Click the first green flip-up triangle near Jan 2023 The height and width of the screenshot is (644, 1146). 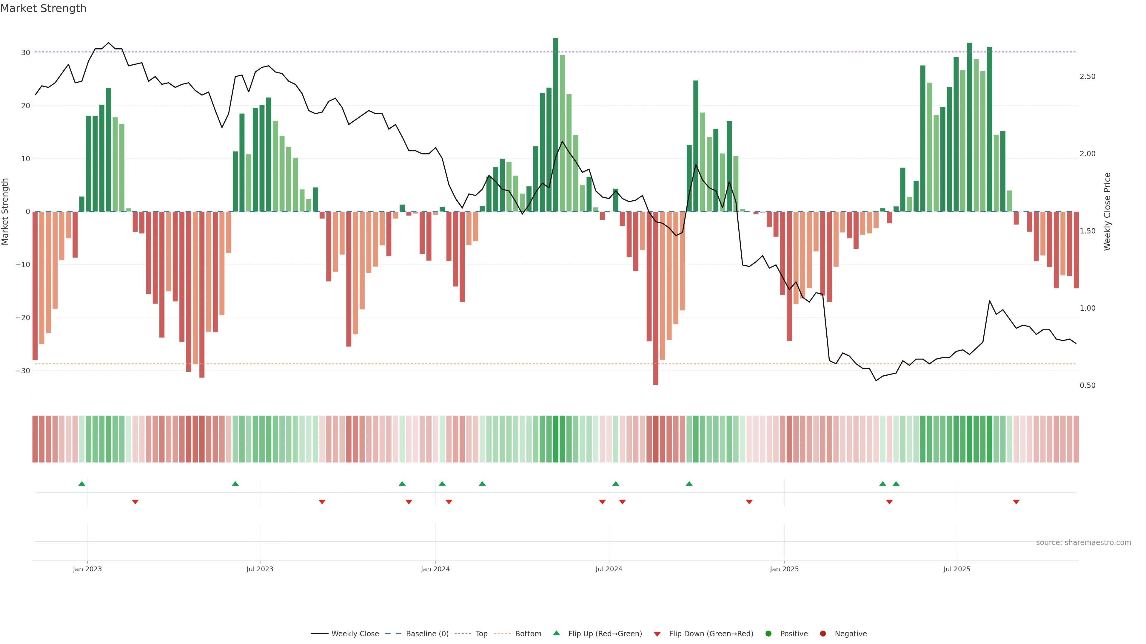click(x=81, y=484)
